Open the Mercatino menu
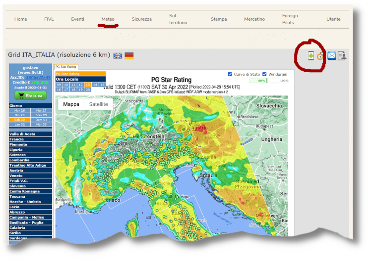Image resolution: width=372 pixels, height=262 pixels. tap(254, 19)
